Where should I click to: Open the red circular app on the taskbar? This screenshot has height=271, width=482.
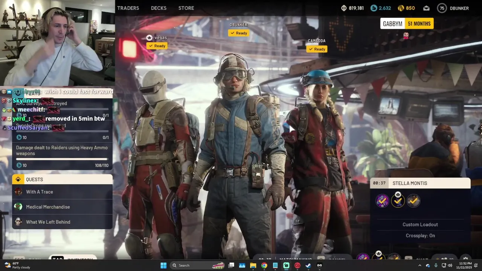click(x=297, y=265)
